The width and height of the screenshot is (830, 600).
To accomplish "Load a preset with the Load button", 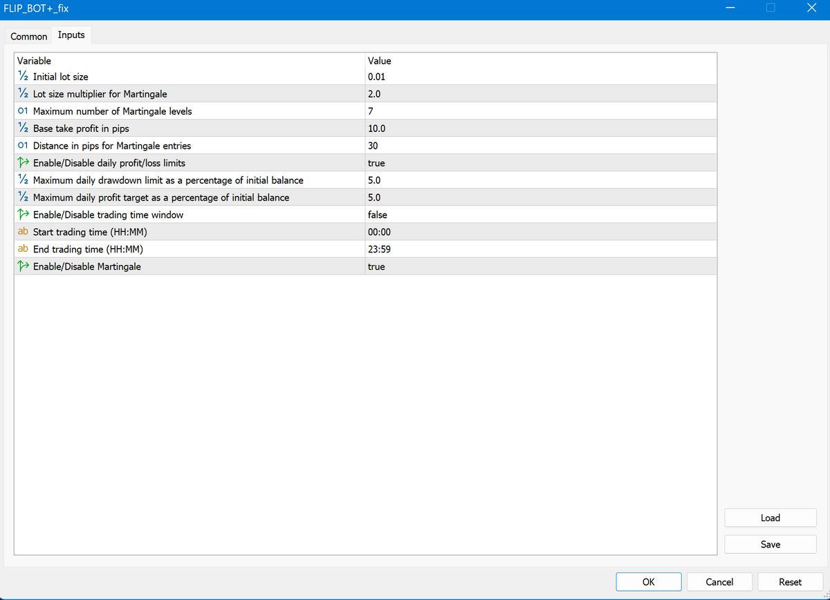I will click(770, 518).
